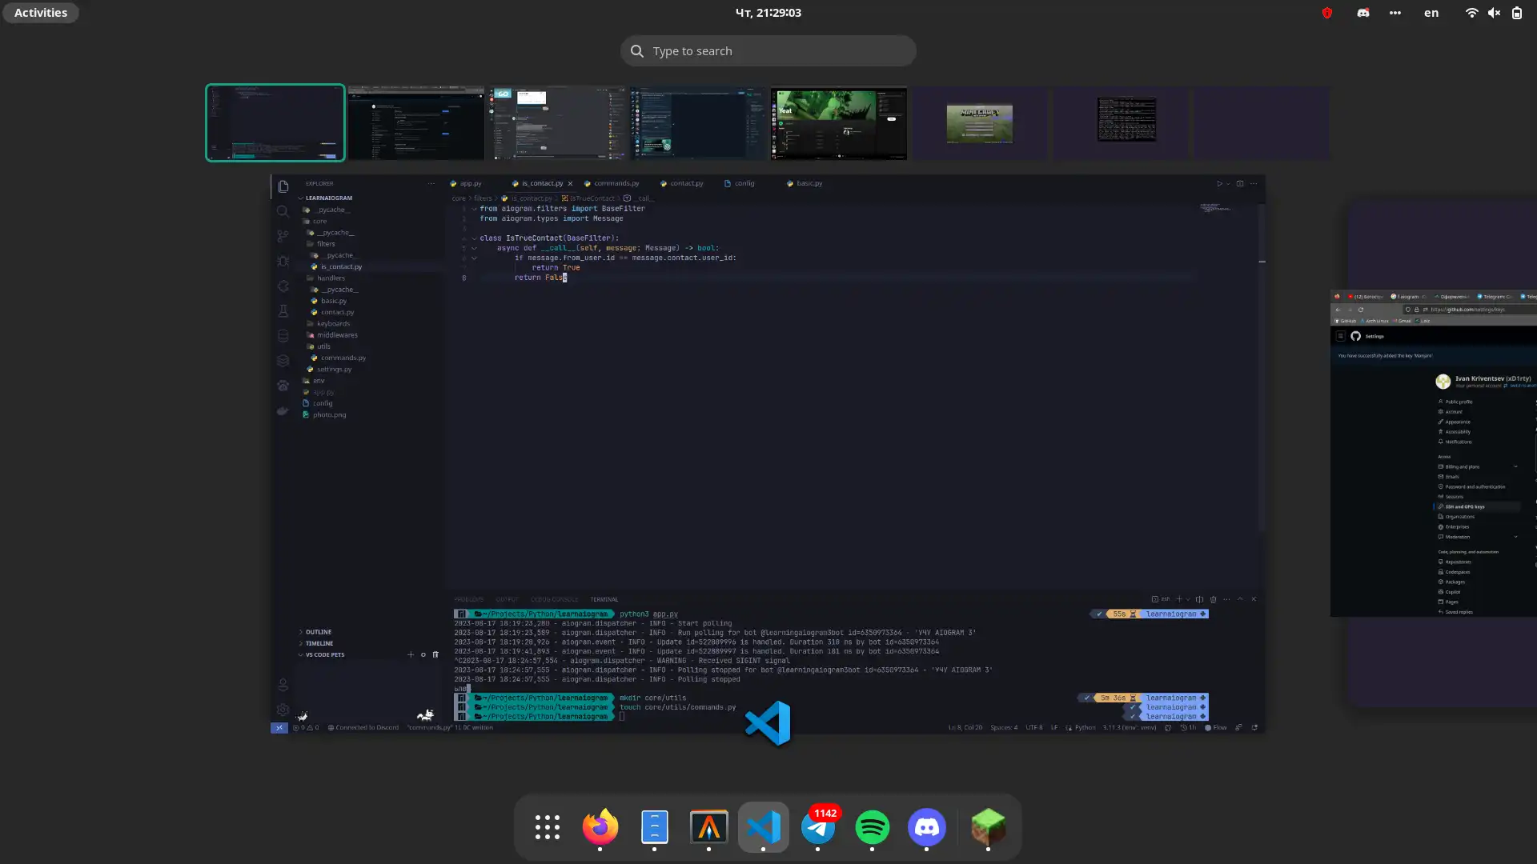
Task: Open SSH and GPG keys in GitHub sidebar
Action: coord(1477,506)
